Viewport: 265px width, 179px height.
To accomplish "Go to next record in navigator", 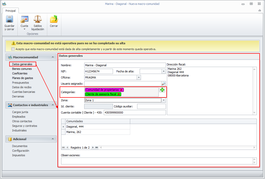I will click(x=93, y=148).
